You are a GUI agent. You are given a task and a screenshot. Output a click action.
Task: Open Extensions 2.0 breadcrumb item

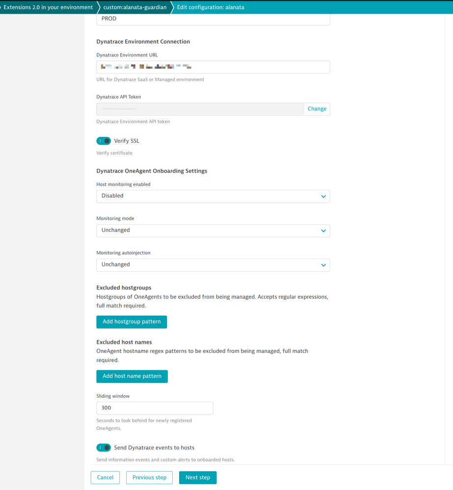pos(48,7)
